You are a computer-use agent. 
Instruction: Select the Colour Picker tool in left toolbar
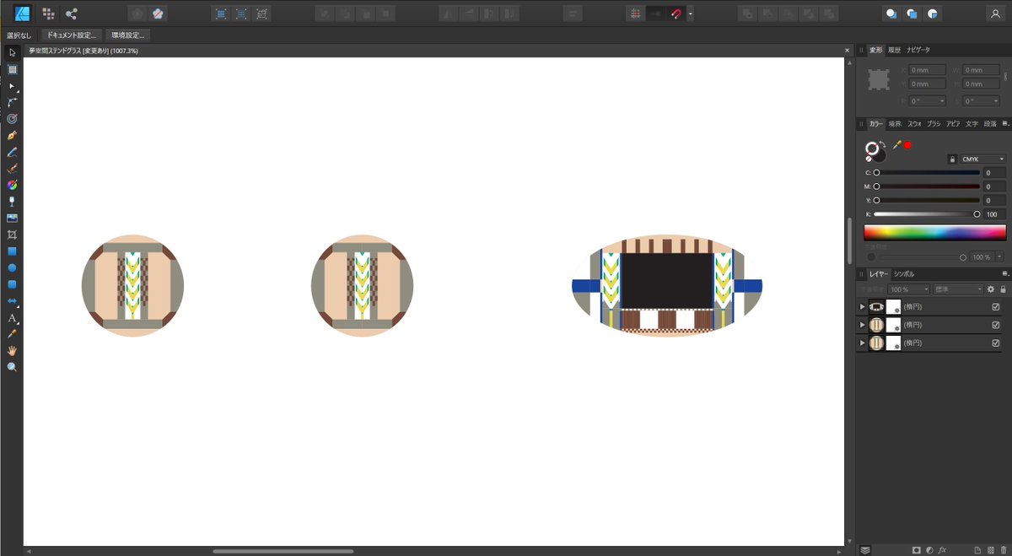pyautogui.click(x=12, y=334)
